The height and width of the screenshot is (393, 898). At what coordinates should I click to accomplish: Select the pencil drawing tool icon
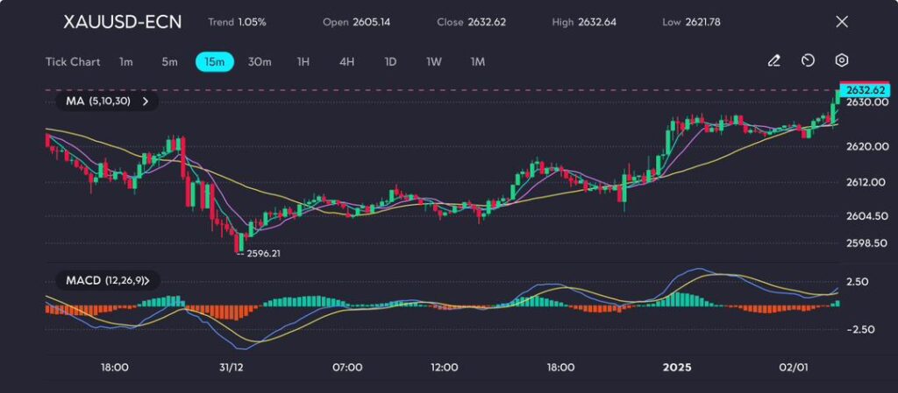coord(773,61)
